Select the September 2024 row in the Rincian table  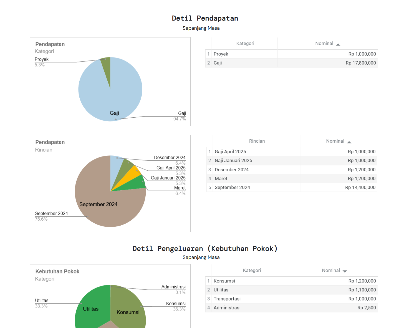tap(291, 188)
